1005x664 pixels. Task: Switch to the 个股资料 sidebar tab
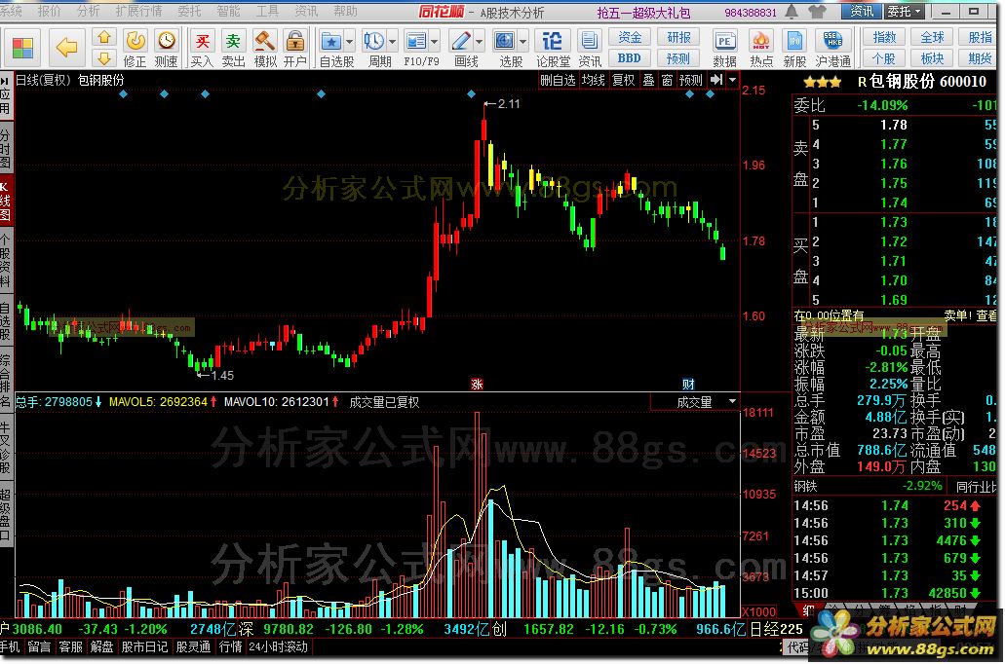tap(6, 261)
